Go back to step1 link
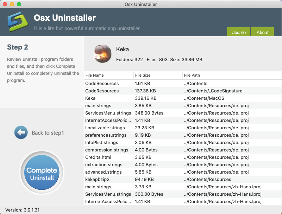282x214 pixels. [48, 133]
